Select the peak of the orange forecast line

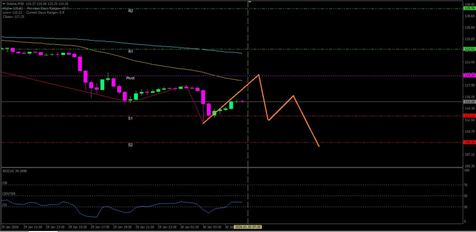coord(259,75)
